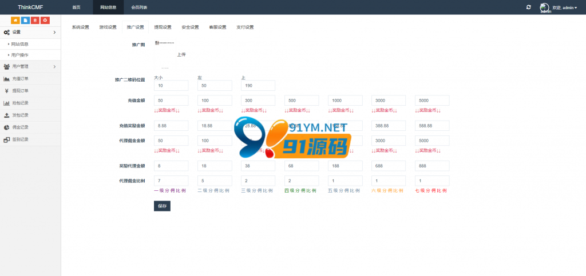Screen dimensions: 586x276
Task: Open 网站信息 in the top navigation
Action: [x=108, y=7]
